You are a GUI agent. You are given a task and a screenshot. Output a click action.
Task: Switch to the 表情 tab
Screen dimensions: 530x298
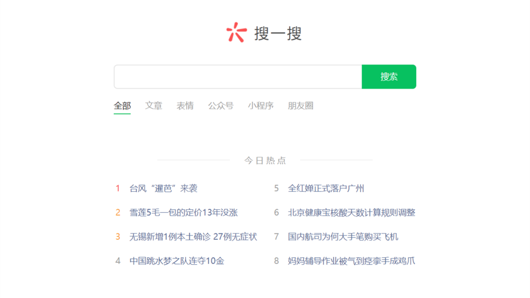point(186,105)
